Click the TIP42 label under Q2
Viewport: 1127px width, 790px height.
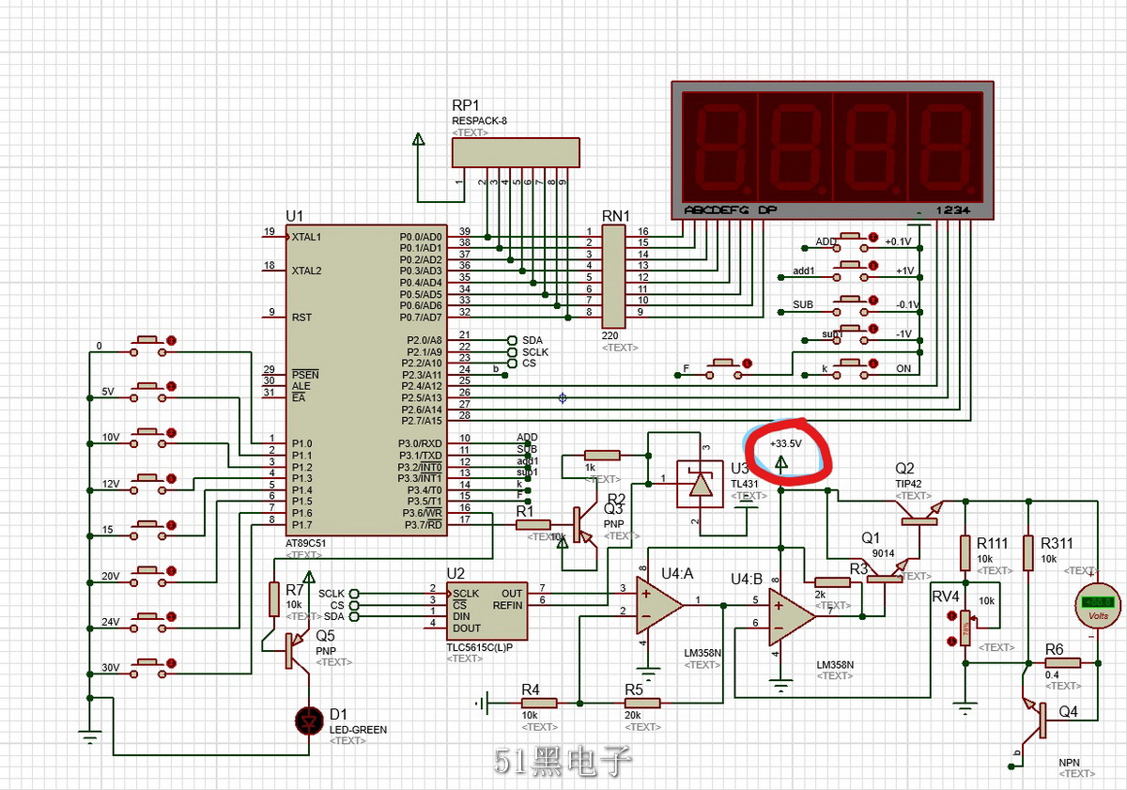(909, 484)
